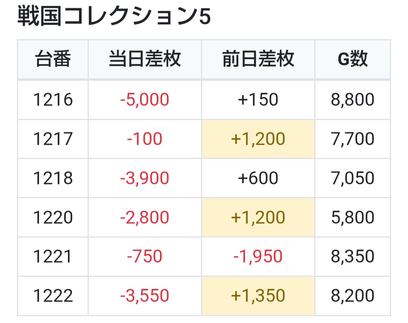Select the -1,950 cell in row 1221
The width and height of the screenshot is (408, 323).
(x=258, y=257)
